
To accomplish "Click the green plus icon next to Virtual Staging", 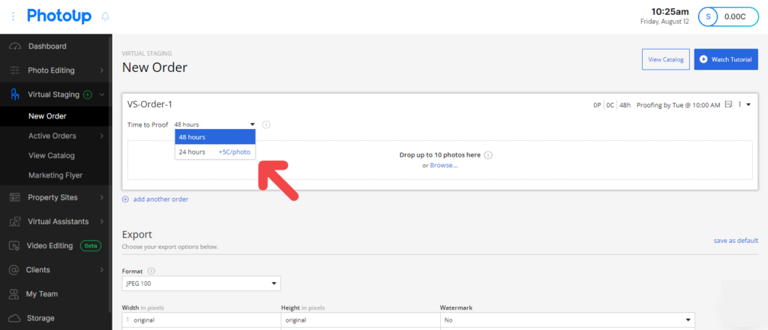I will [88, 95].
